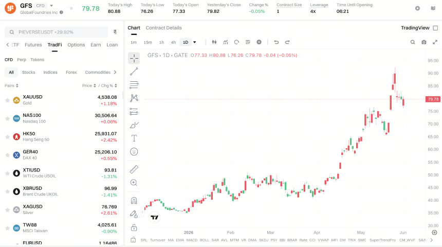Select the crosshair cursor tool
442x247 pixels.
point(134,58)
